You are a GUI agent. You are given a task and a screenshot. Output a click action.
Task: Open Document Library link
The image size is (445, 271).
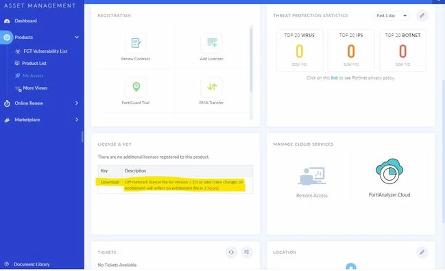32,264
